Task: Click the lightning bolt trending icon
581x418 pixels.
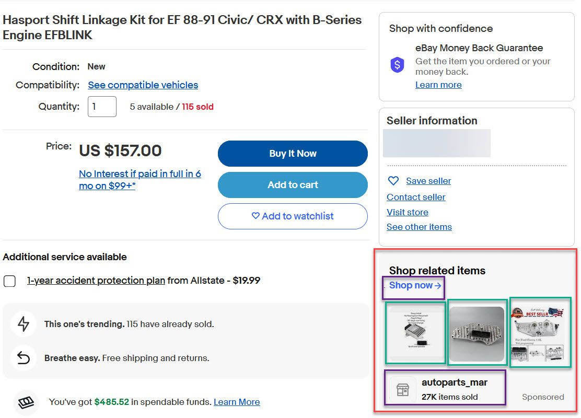Action: (24, 323)
